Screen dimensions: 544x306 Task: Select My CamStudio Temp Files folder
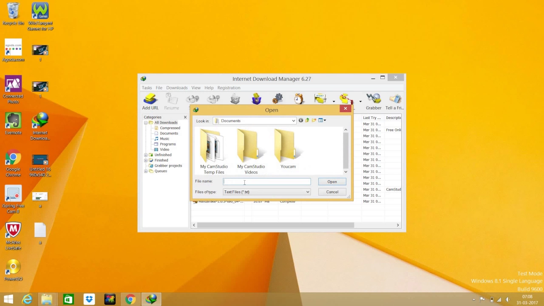point(214,152)
